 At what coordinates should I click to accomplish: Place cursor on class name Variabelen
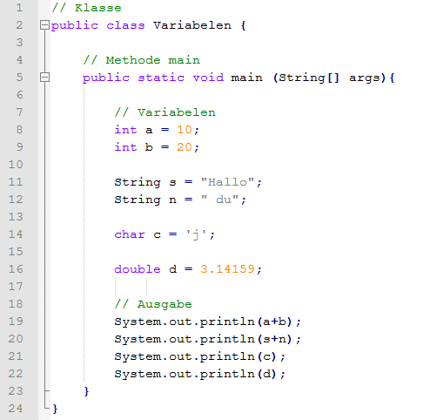(x=192, y=25)
